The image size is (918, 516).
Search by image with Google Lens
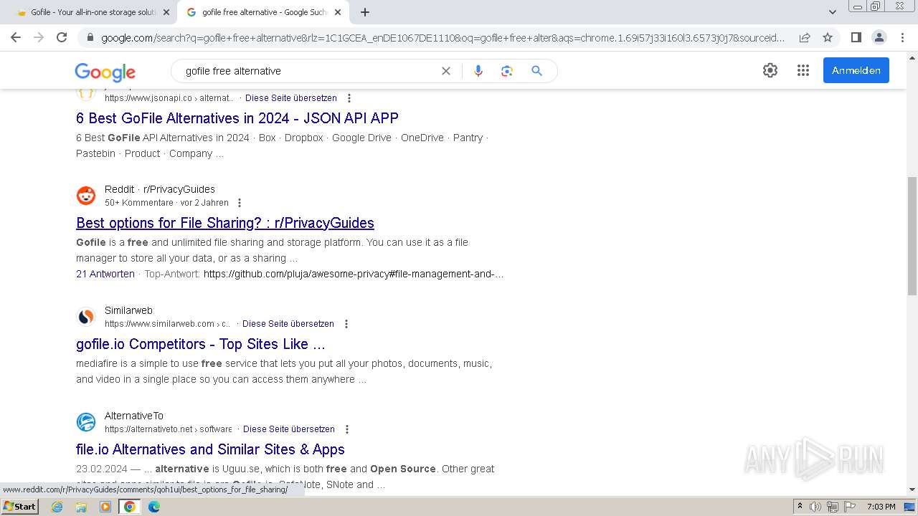coord(507,71)
